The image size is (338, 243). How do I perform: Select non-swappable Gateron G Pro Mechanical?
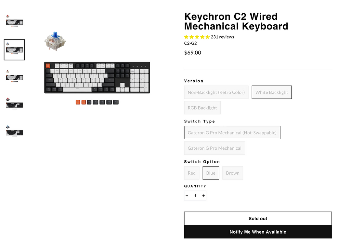[x=214, y=148]
